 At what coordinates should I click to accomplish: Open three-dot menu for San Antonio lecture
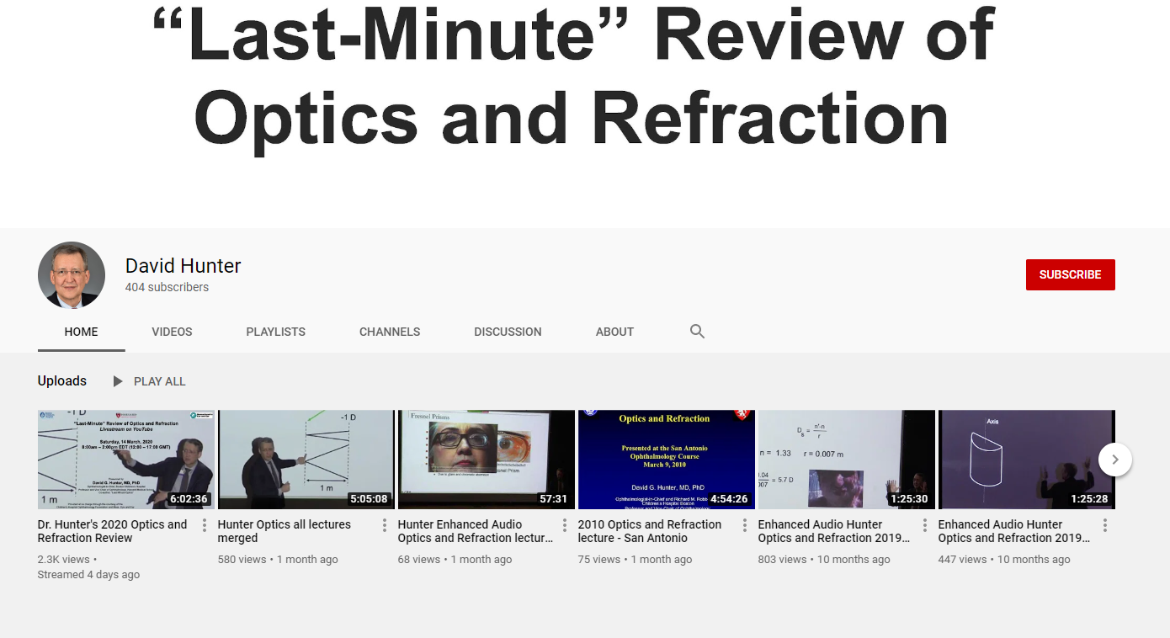click(745, 525)
